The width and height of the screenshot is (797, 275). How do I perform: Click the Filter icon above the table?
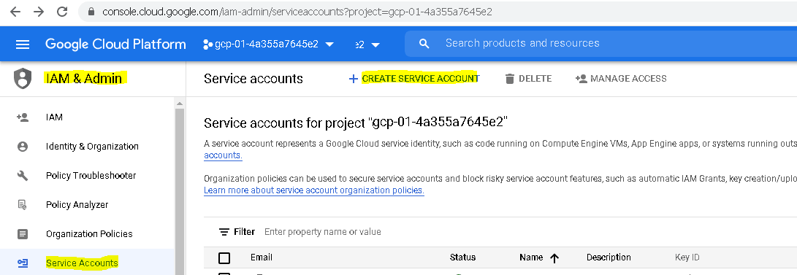click(224, 232)
